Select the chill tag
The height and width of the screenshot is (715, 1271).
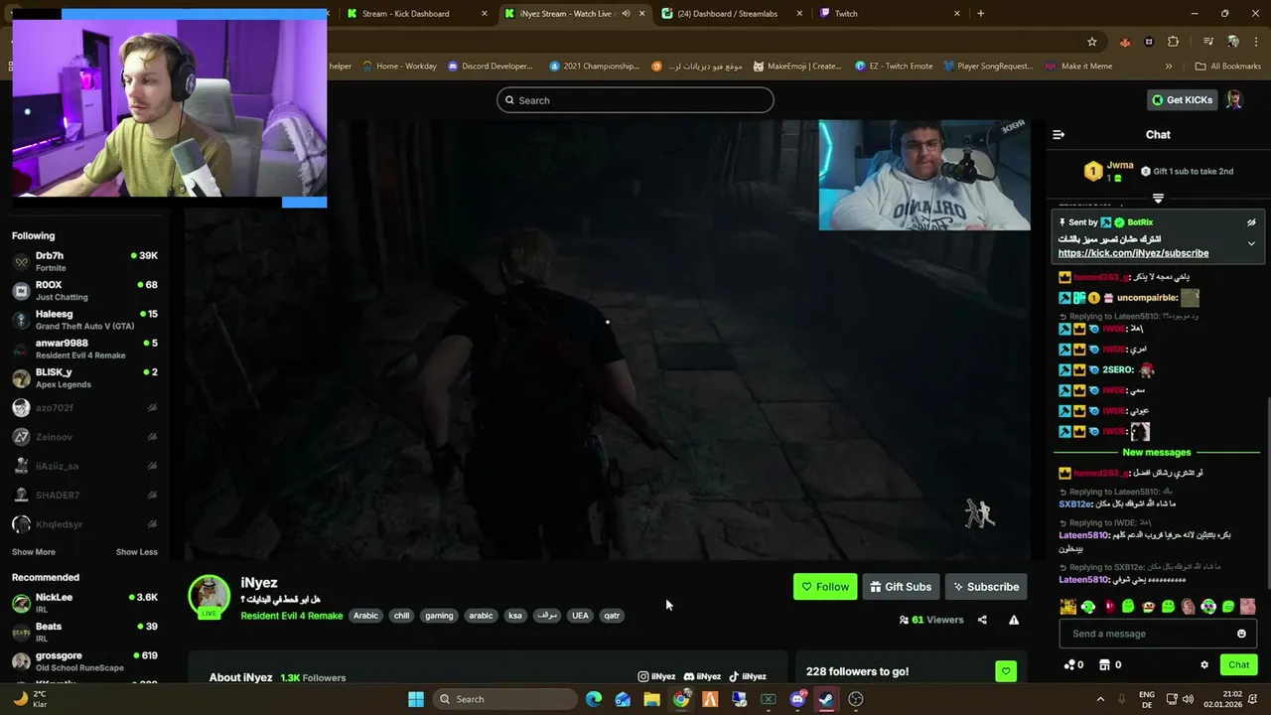[401, 616]
